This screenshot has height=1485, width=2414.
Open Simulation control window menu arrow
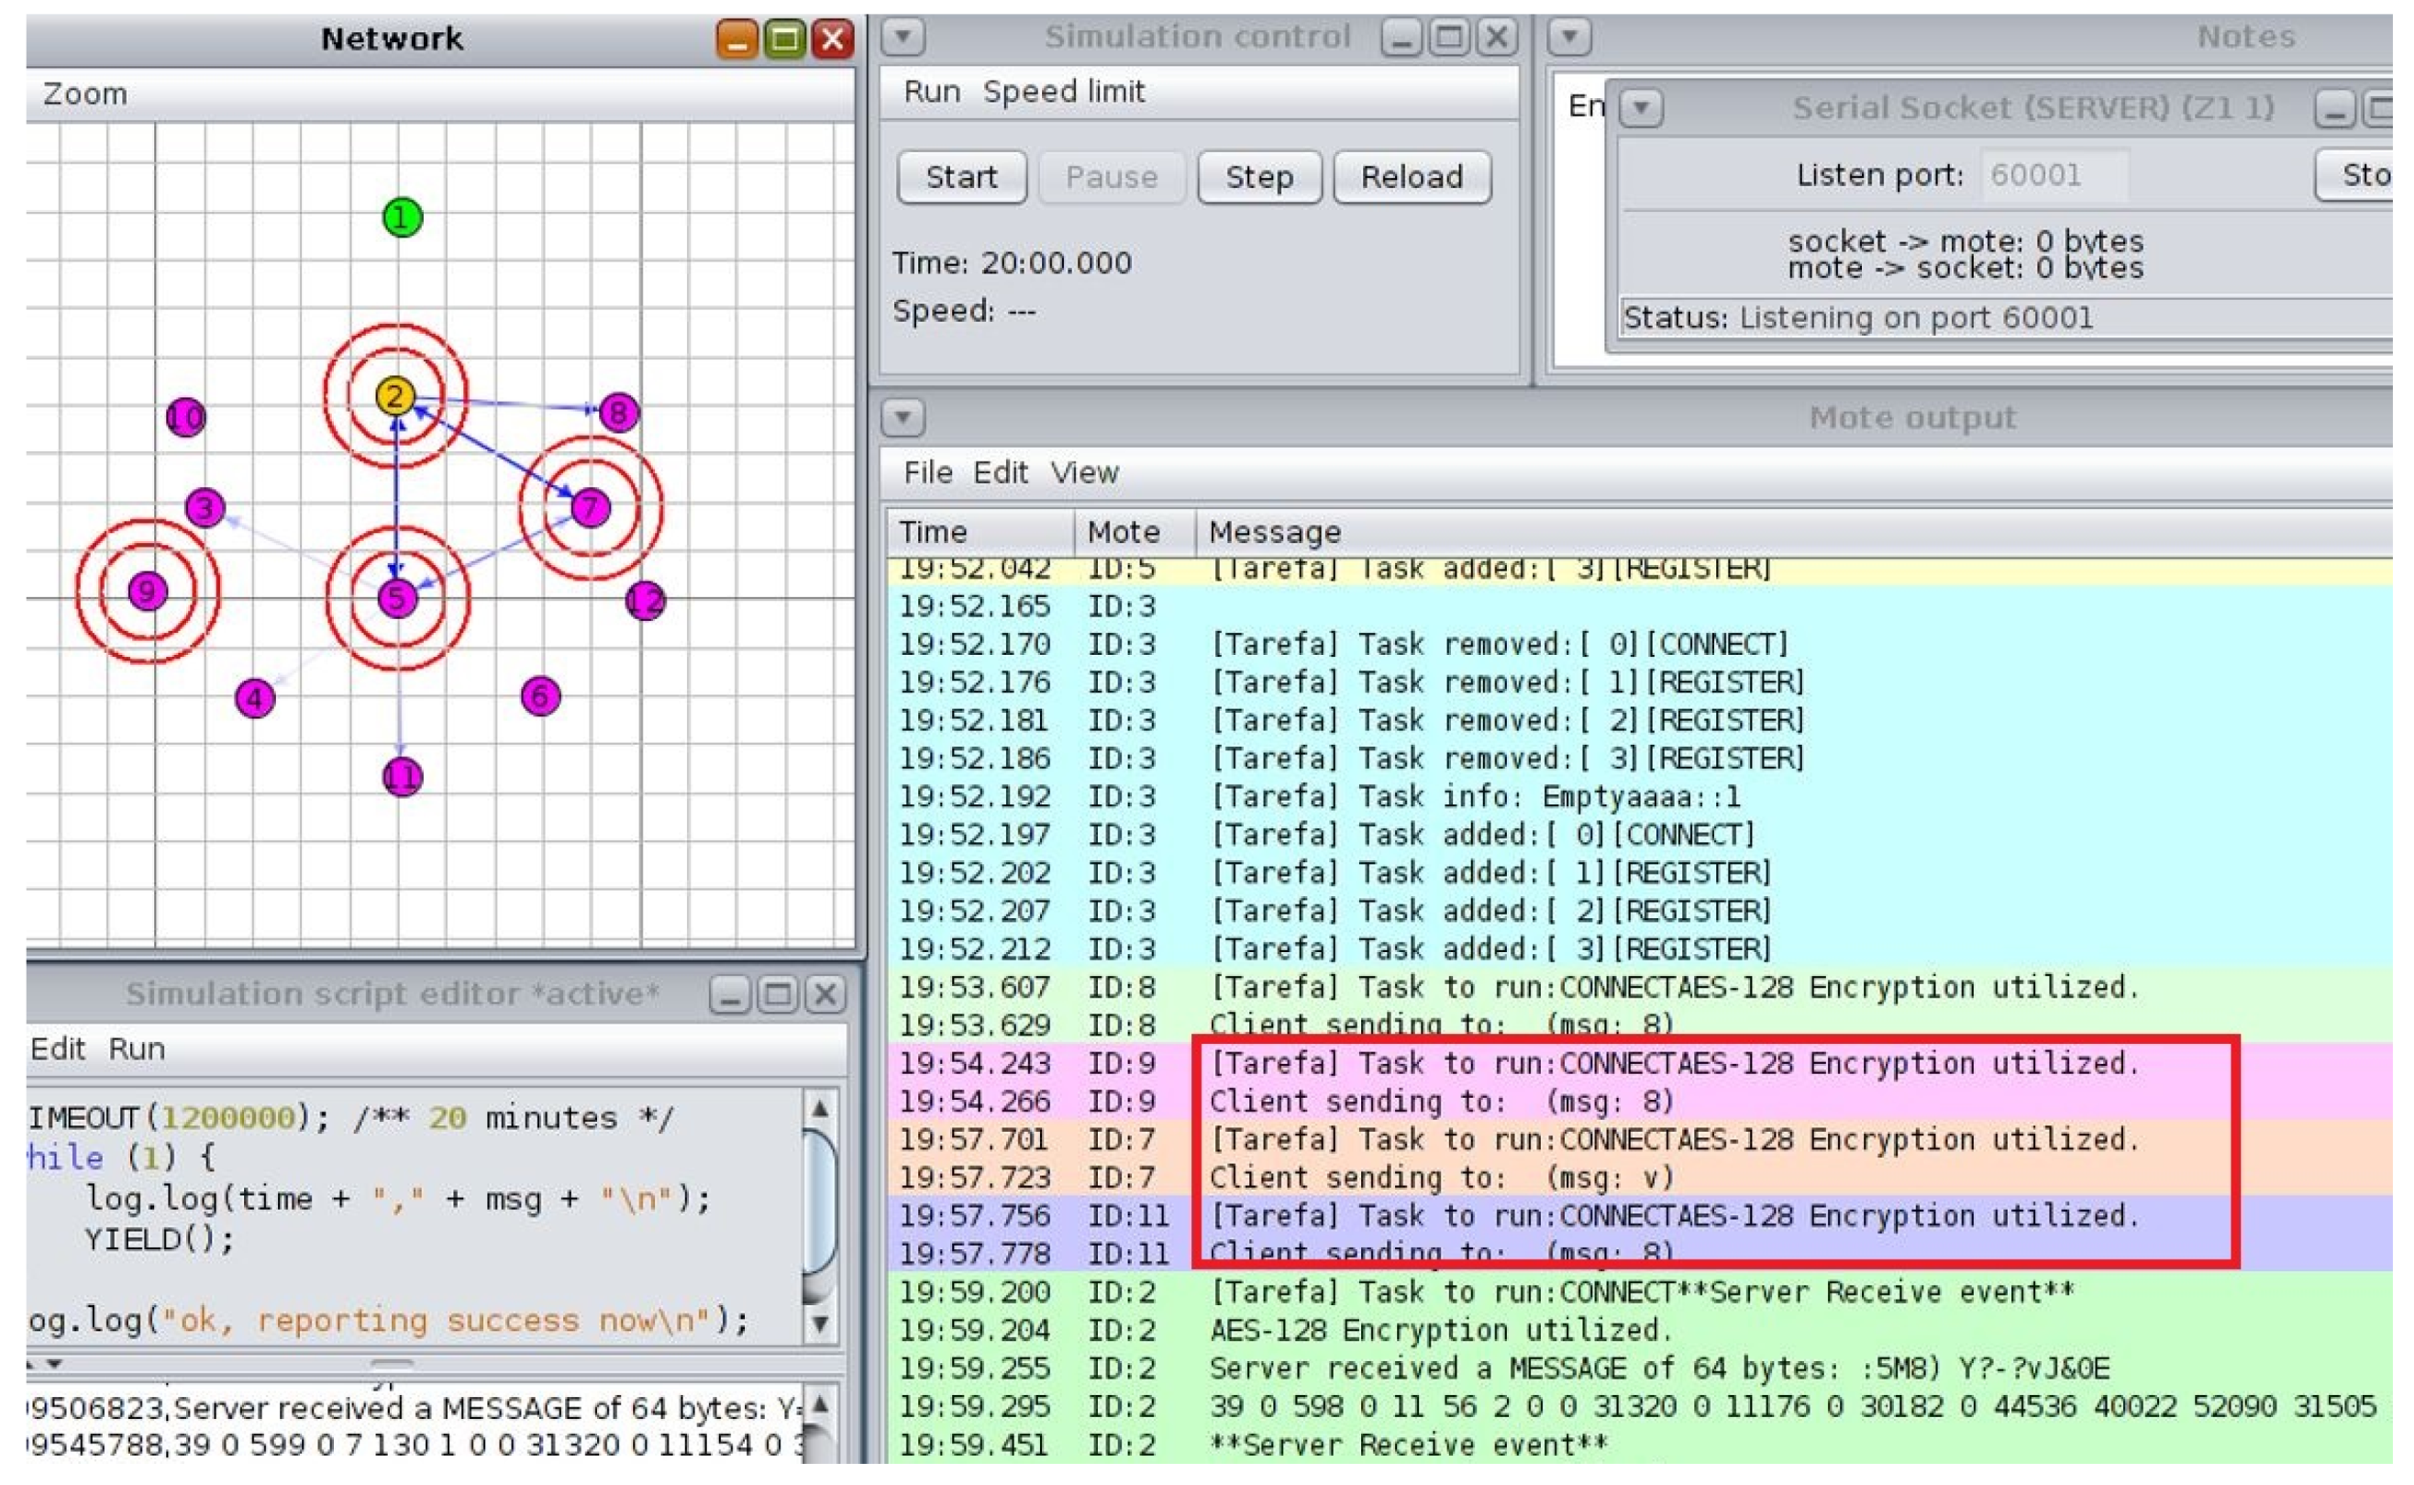tap(902, 38)
